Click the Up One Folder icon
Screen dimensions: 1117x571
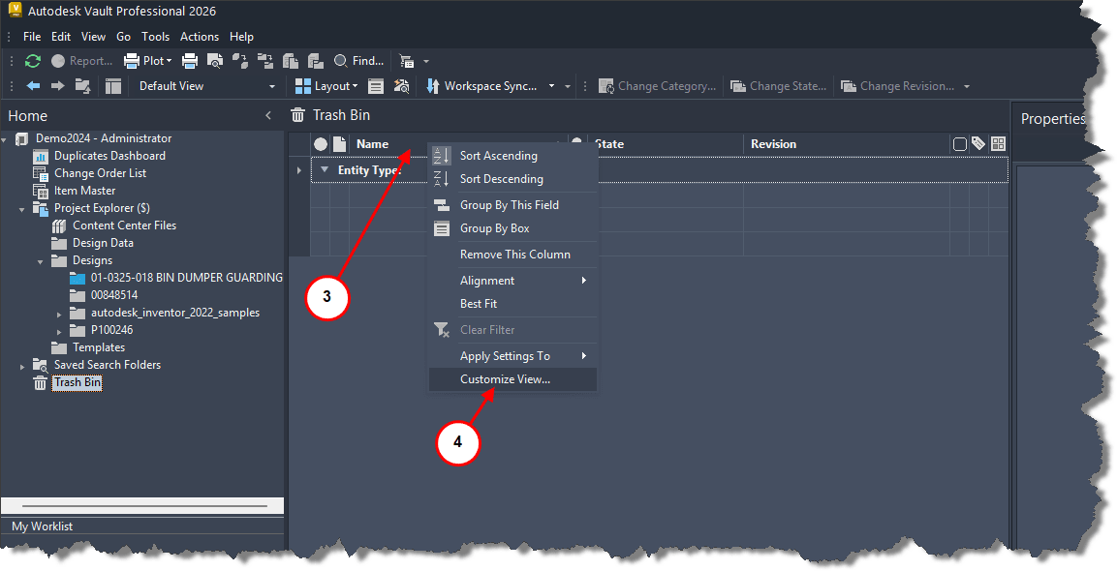82,86
